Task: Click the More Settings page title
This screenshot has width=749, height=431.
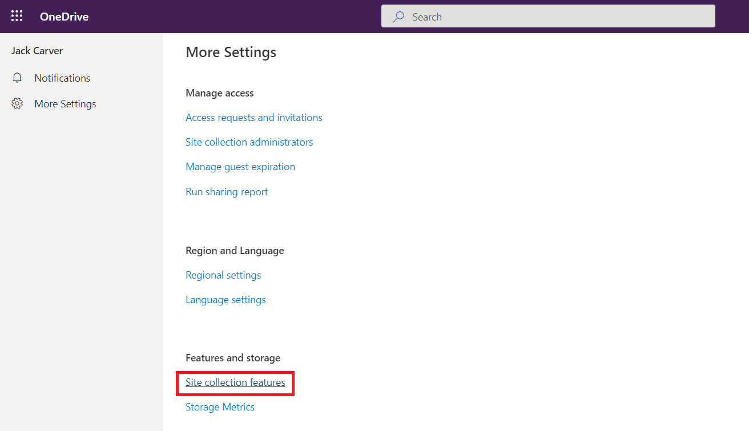Action: pos(231,52)
